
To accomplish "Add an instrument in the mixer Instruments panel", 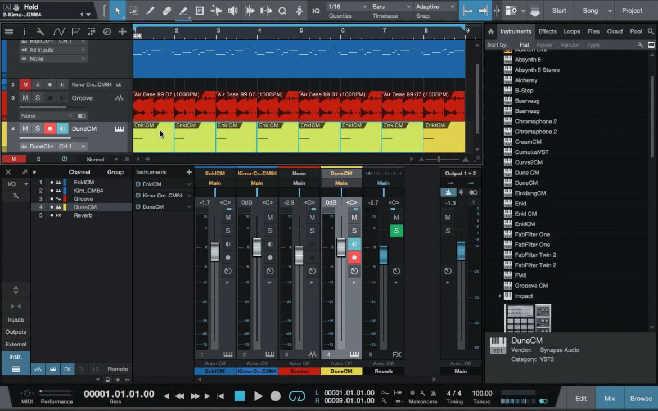I will click(x=189, y=172).
